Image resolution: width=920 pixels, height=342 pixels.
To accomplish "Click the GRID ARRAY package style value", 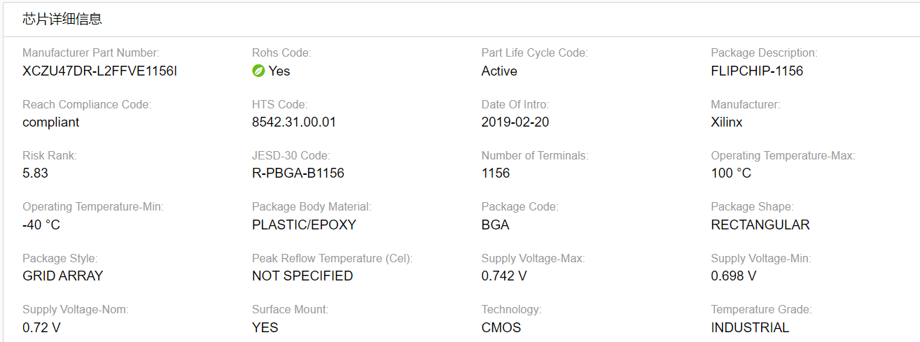I will pyautogui.click(x=62, y=276).
